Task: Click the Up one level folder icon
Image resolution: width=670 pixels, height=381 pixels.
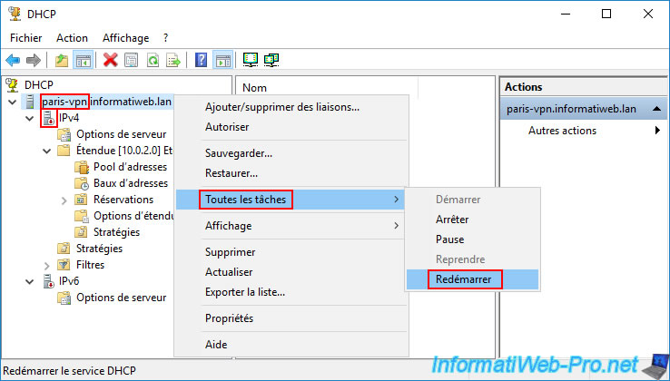Action: coord(61,60)
